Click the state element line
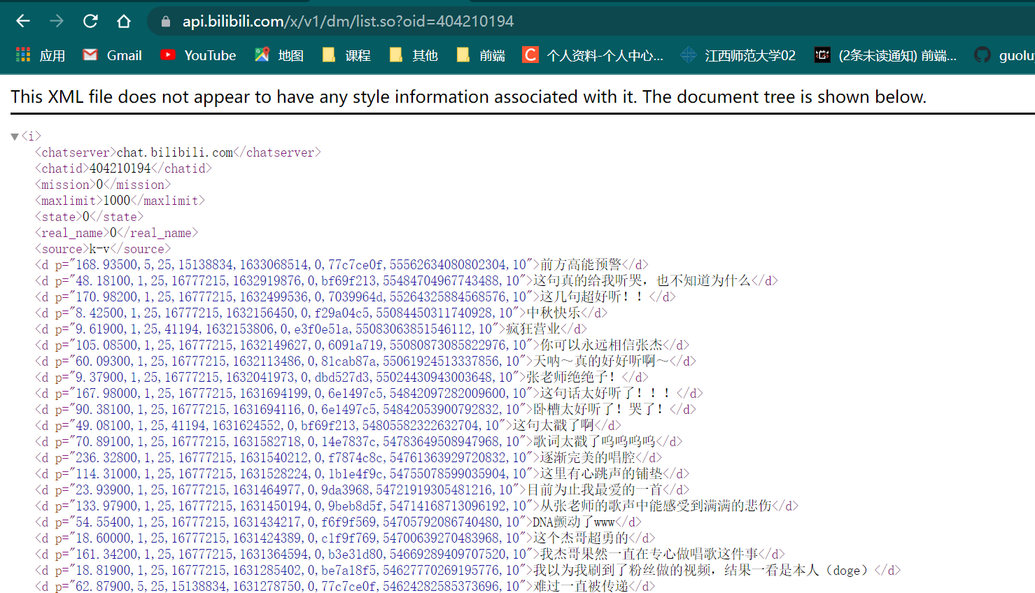Screen dimensions: 1035x593 (x=89, y=217)
